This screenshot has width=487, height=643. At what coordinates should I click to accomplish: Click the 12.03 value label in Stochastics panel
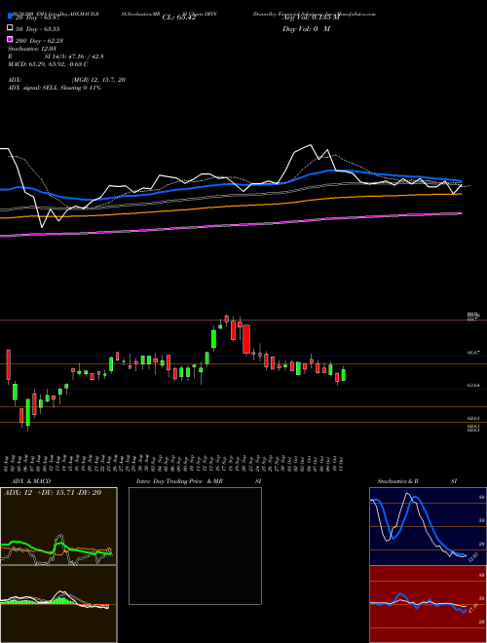472,557
